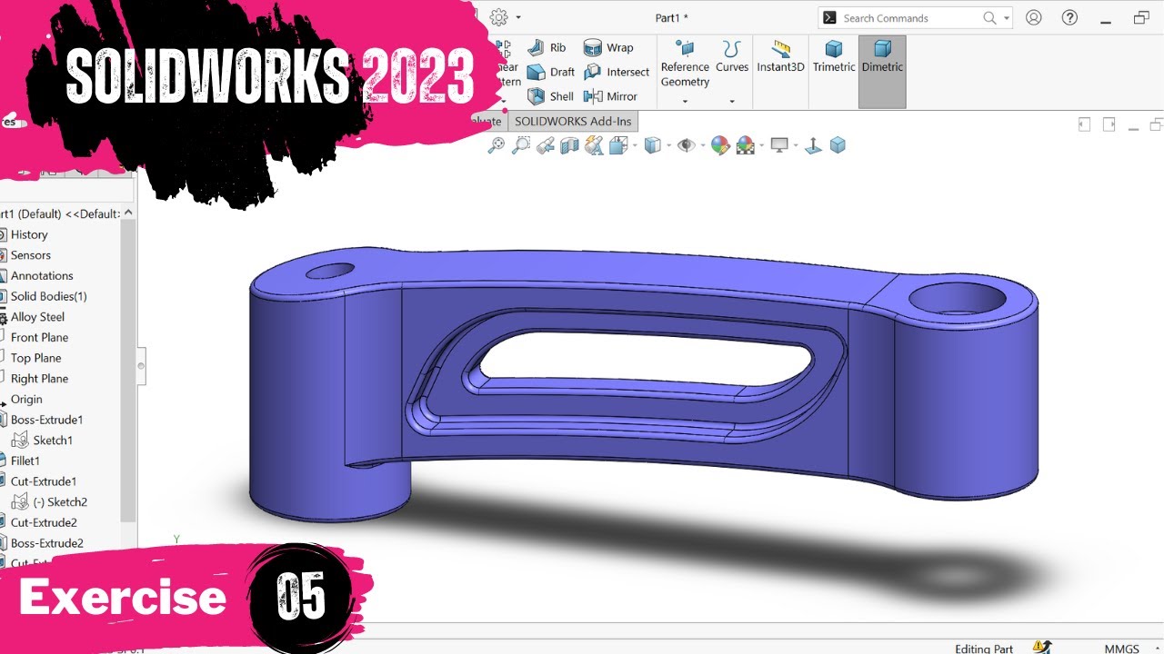Viewport: 1164px width, 654px height.
Task: Toggle Instant3D mode
Action: [x=780, y=56]
